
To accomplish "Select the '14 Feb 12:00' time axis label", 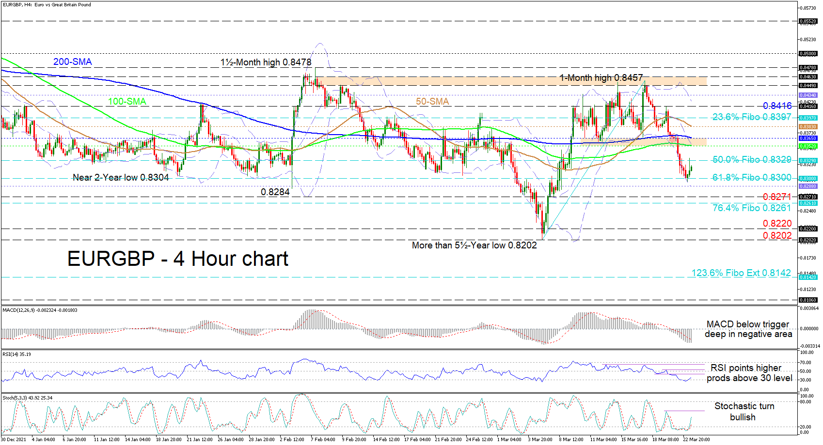I will [386, 440].
